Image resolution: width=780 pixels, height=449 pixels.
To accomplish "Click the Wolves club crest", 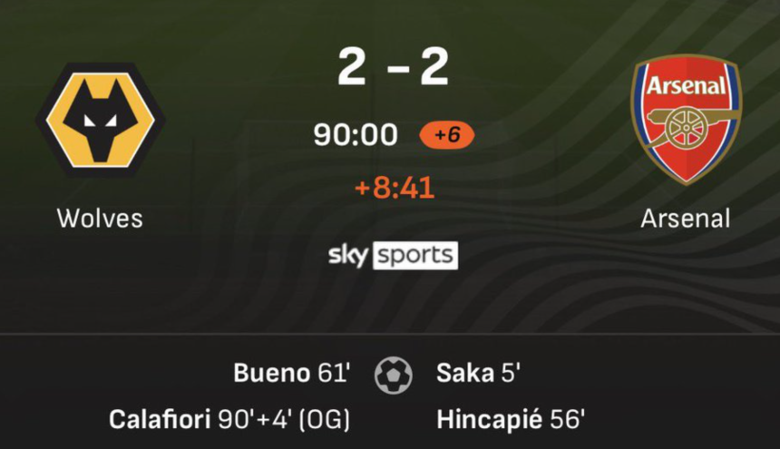I will pyautogui.click(x=100, y=121).
